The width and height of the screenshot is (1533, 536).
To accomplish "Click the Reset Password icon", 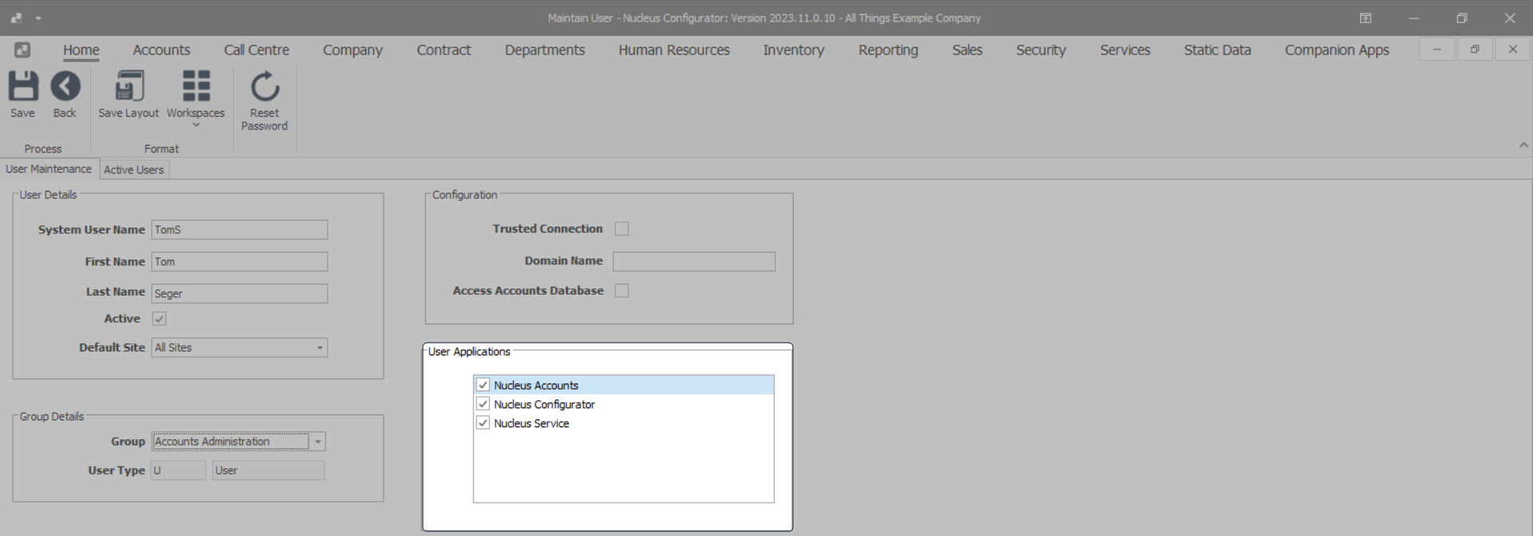I will [265, 86].
